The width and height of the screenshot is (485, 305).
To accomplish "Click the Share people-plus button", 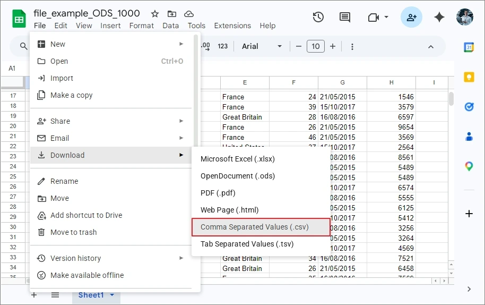I will click(411, 17).
